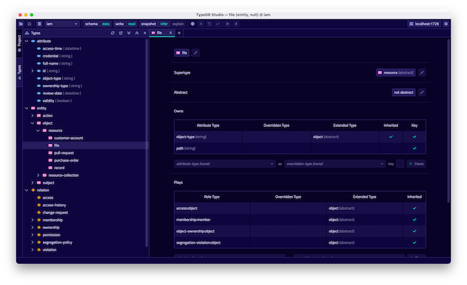Expand the membership relation node
The width and height of the screenshot is (467, 285).
[32, 220]
